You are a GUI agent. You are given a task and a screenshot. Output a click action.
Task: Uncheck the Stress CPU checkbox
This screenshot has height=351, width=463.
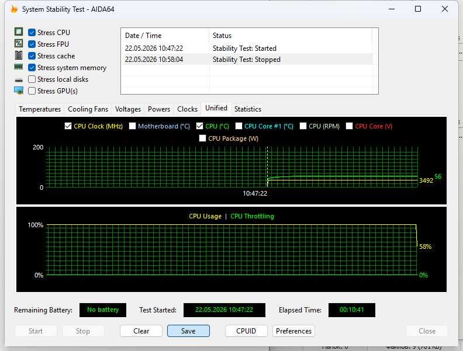(x=32, y=33)
